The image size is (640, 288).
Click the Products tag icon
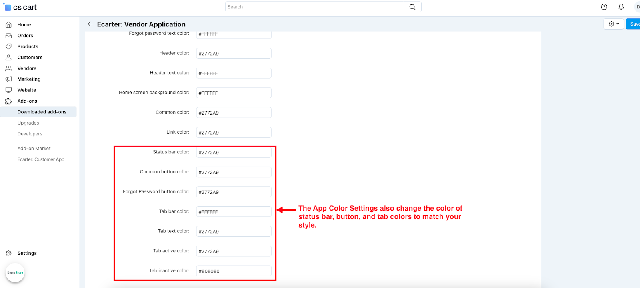8,46
